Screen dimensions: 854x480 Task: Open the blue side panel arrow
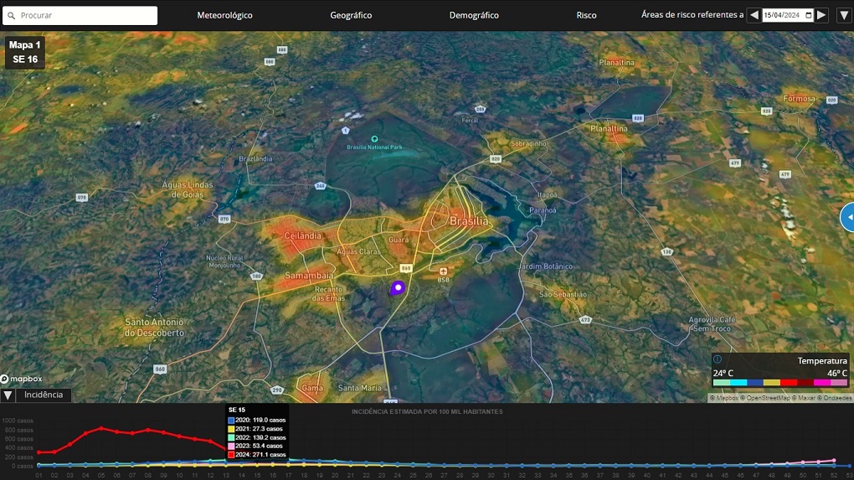847,217
